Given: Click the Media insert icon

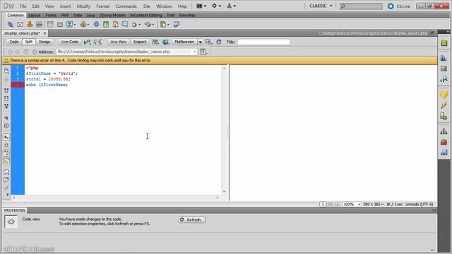Looking at the screenshot, I should coord(84,25).
